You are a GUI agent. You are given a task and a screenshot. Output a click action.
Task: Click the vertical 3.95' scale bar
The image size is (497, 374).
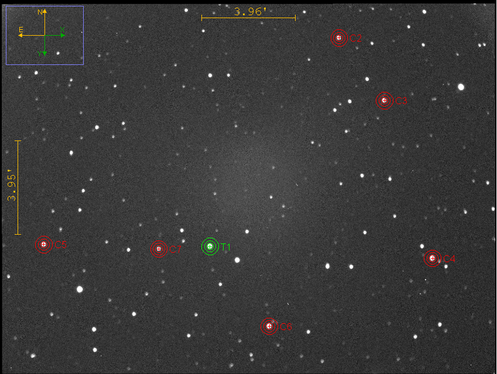(18, 188)
